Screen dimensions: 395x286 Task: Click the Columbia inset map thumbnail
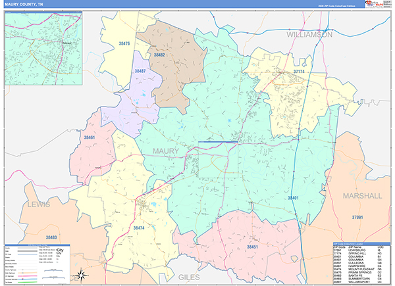pos(43,48)
